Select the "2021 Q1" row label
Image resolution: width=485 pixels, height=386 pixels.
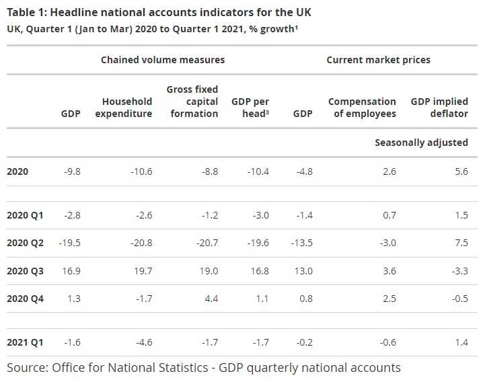[x=25, y=342]
